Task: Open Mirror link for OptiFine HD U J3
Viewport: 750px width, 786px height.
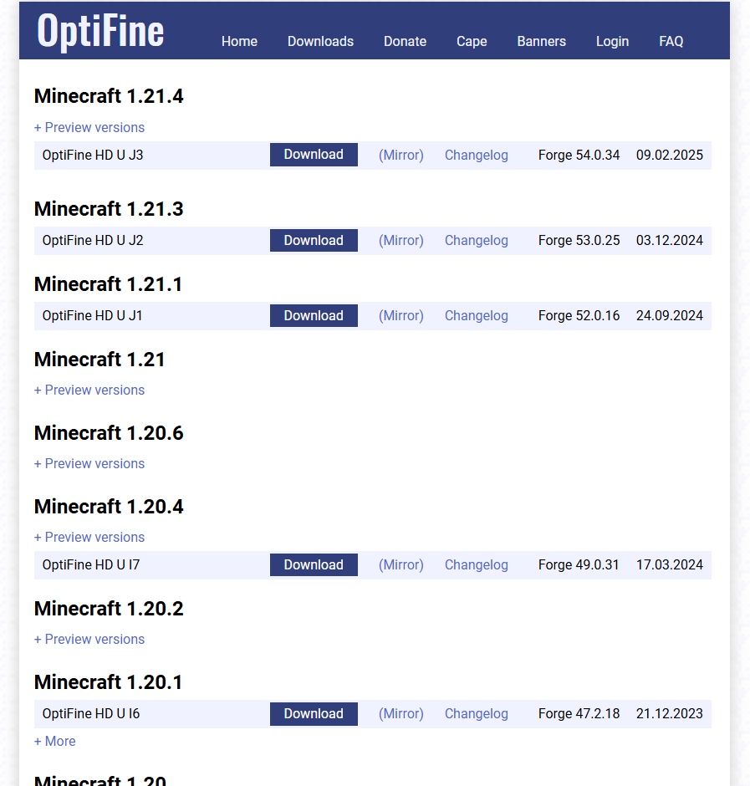Action: pos(401,156)
